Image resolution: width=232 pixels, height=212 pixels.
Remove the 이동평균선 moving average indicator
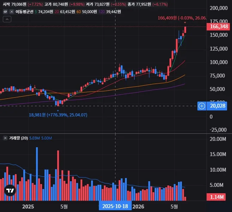(12, 12)
